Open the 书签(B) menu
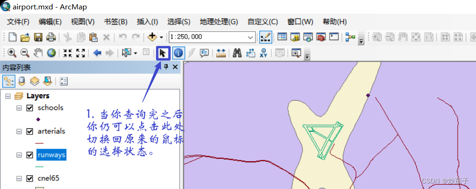 click(116, 22)
